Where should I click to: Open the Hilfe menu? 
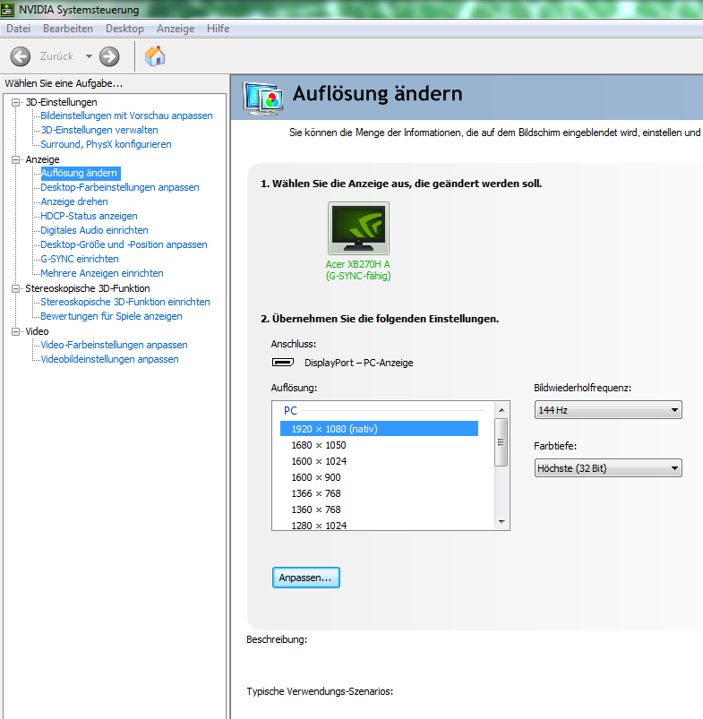coord(218,29)
